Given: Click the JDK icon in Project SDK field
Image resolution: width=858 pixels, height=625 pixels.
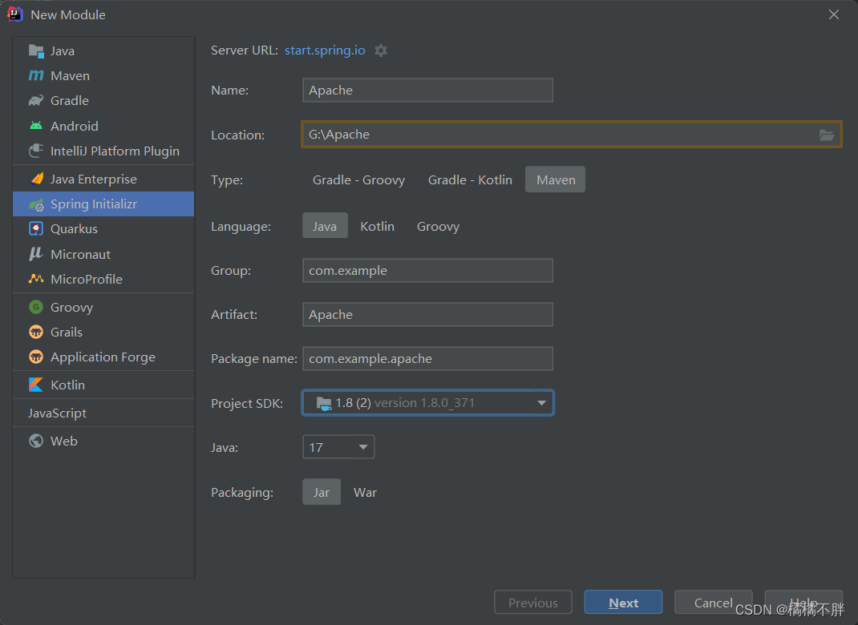Looking at the screenshot, I should 324,404.
